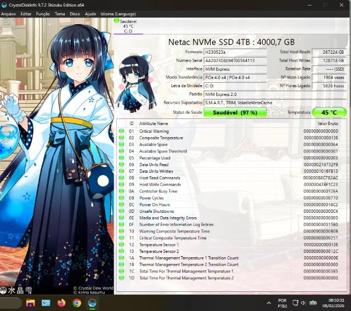The height and width of the screenshot is (311, 351).
Task: Click the green status dot of the disk tab
Action: 116,21
